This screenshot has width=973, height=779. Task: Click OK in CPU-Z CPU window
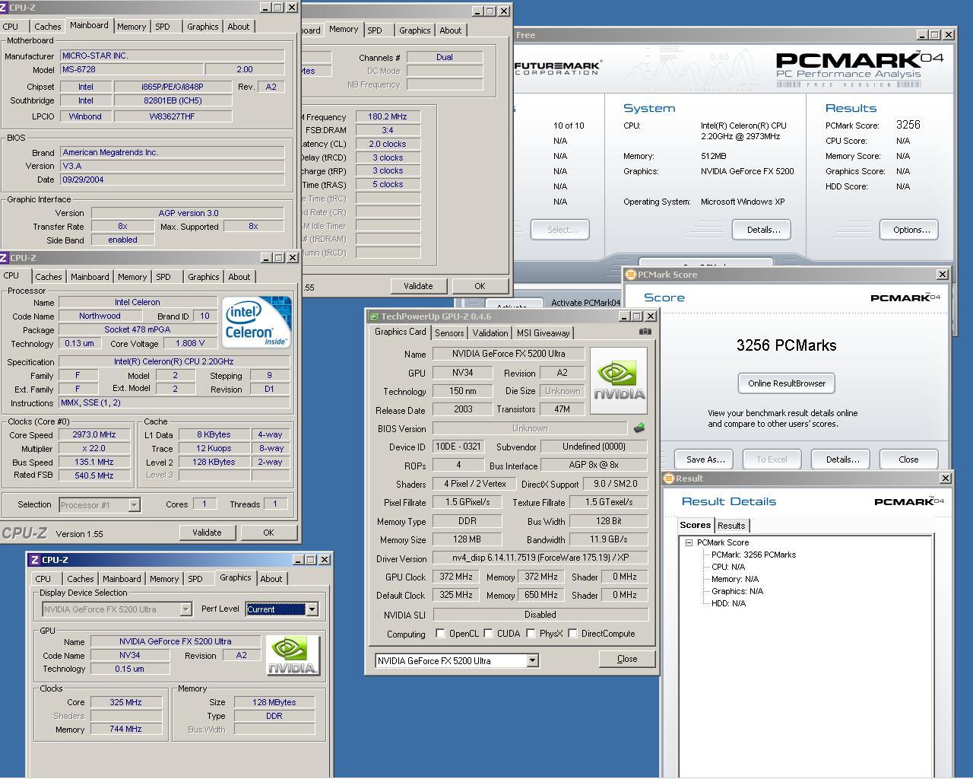pyautogui.click(x=268, y=533)
